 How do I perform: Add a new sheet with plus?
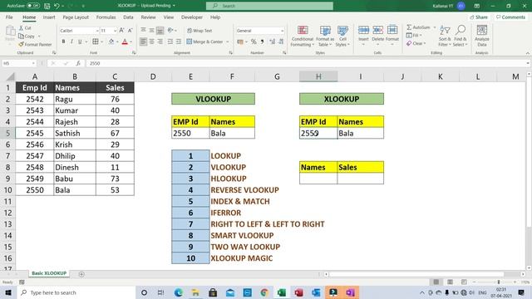pyautogui.click(x=81, y=274)
